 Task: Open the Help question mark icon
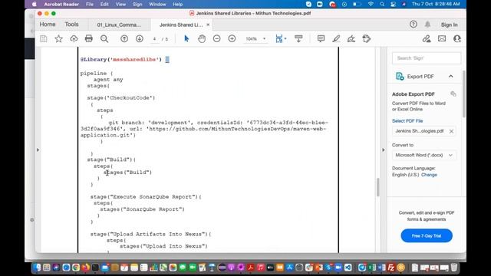point(414,25)
